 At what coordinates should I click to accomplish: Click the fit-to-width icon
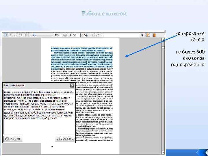[x=21, y=35]
